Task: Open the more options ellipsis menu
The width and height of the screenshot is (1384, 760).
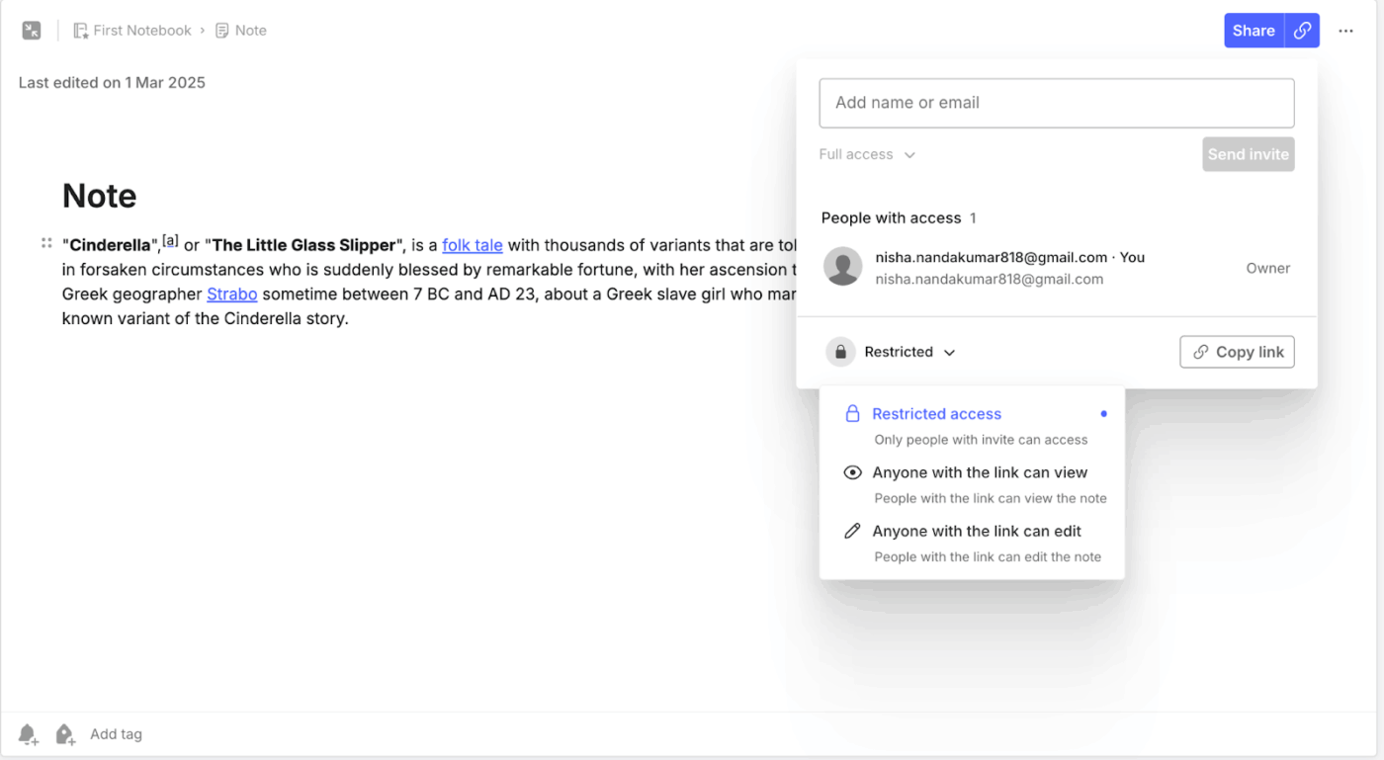Action: coord(1345,31)
